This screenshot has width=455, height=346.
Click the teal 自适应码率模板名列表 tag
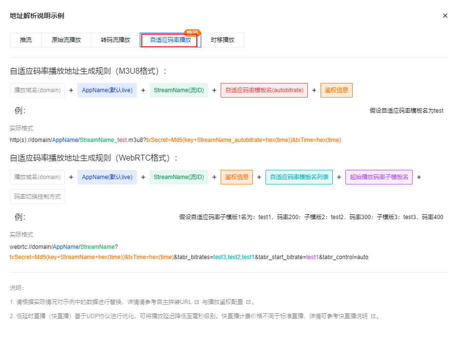(x=299, y=177)
